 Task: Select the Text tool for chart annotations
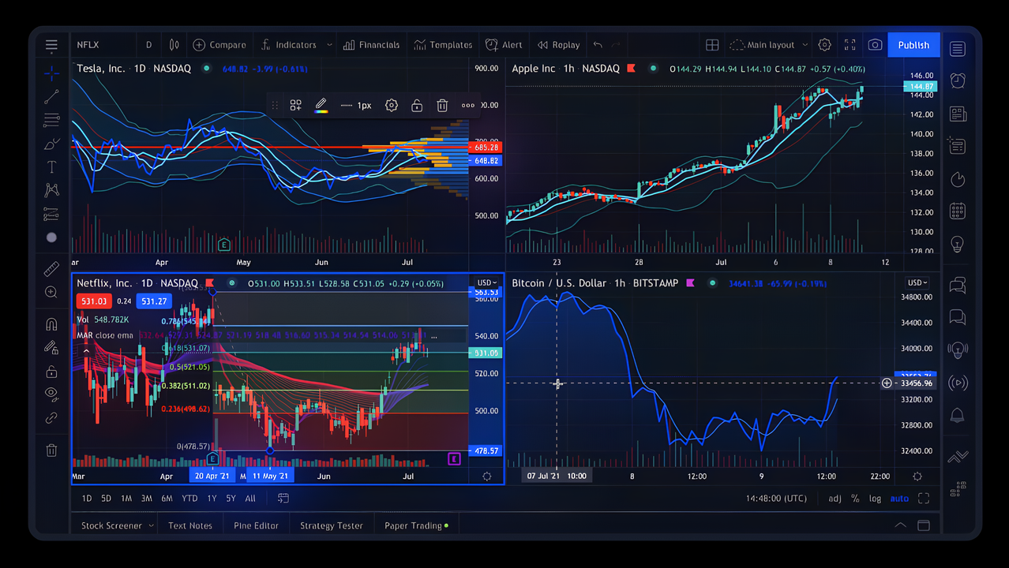[x=51, y=166]
